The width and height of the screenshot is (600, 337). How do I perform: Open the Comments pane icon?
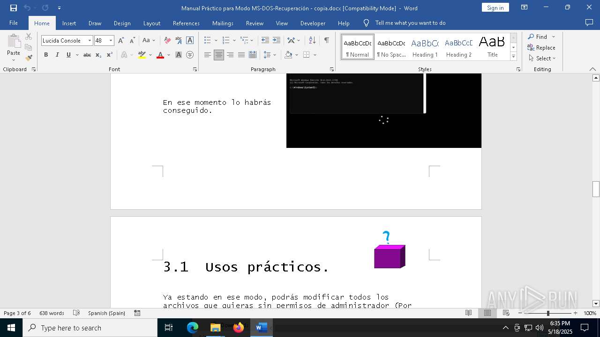(589, 22)
